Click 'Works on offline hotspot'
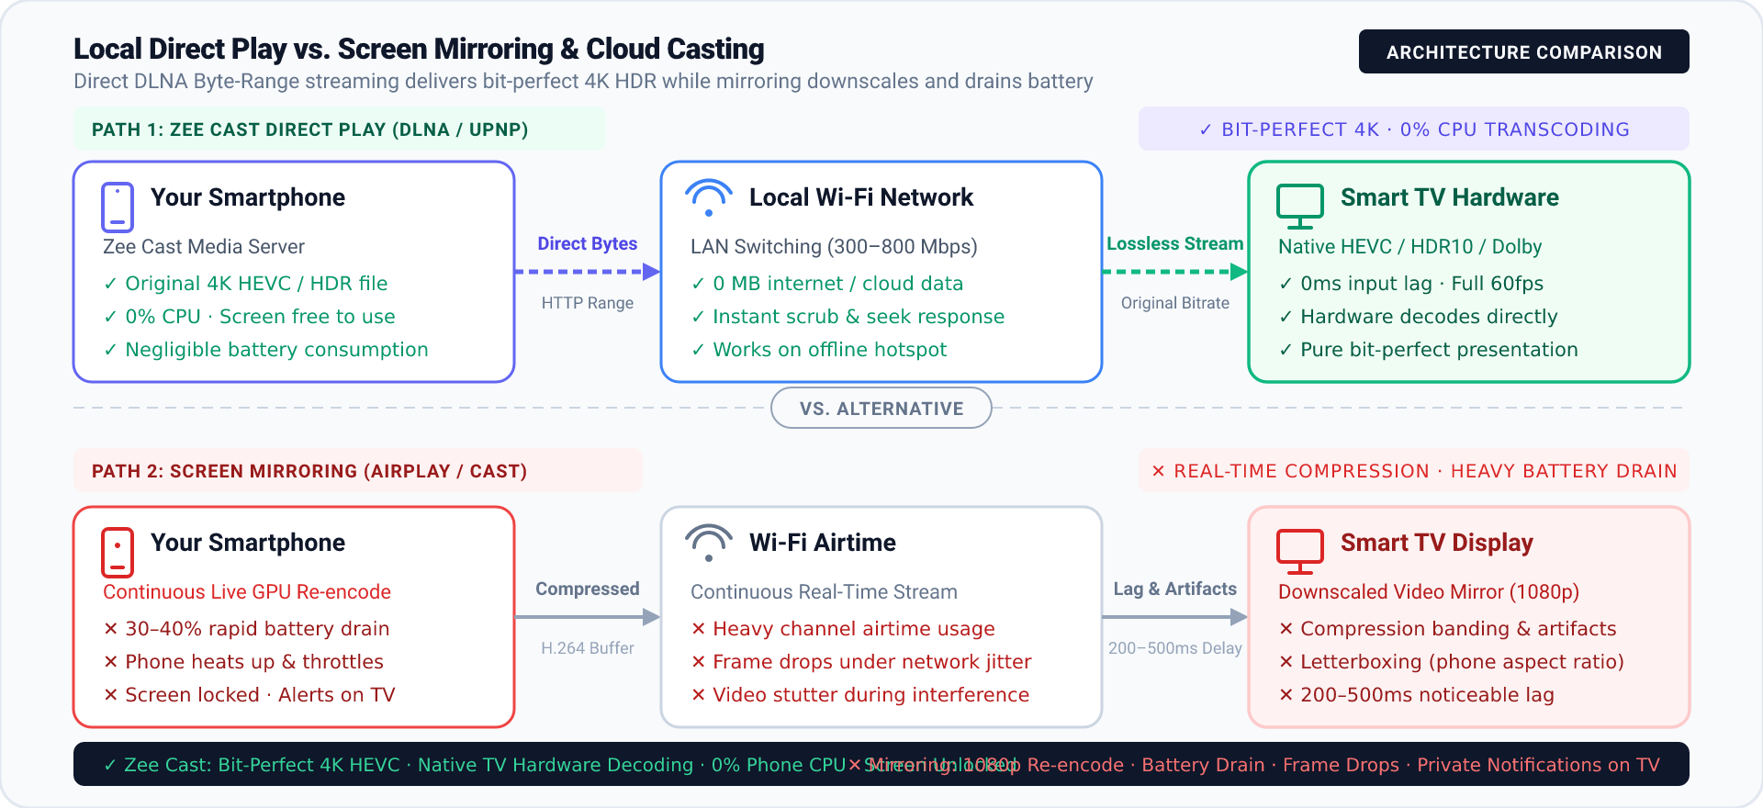The width and height of the screenshot is (1763, 808). (818, 350)
